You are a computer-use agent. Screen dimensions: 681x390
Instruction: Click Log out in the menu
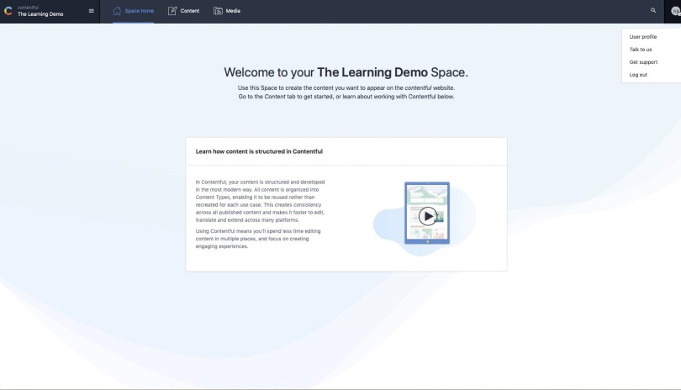(x=638, y=75)
